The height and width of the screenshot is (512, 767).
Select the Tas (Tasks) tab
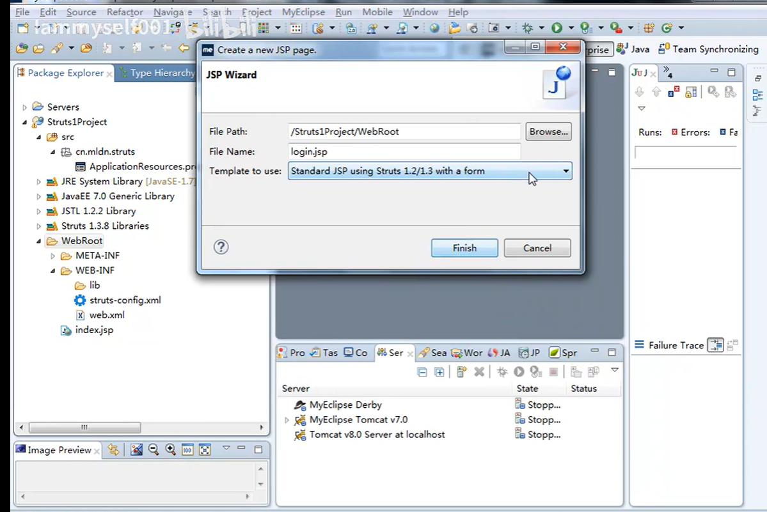pos(324,353)
